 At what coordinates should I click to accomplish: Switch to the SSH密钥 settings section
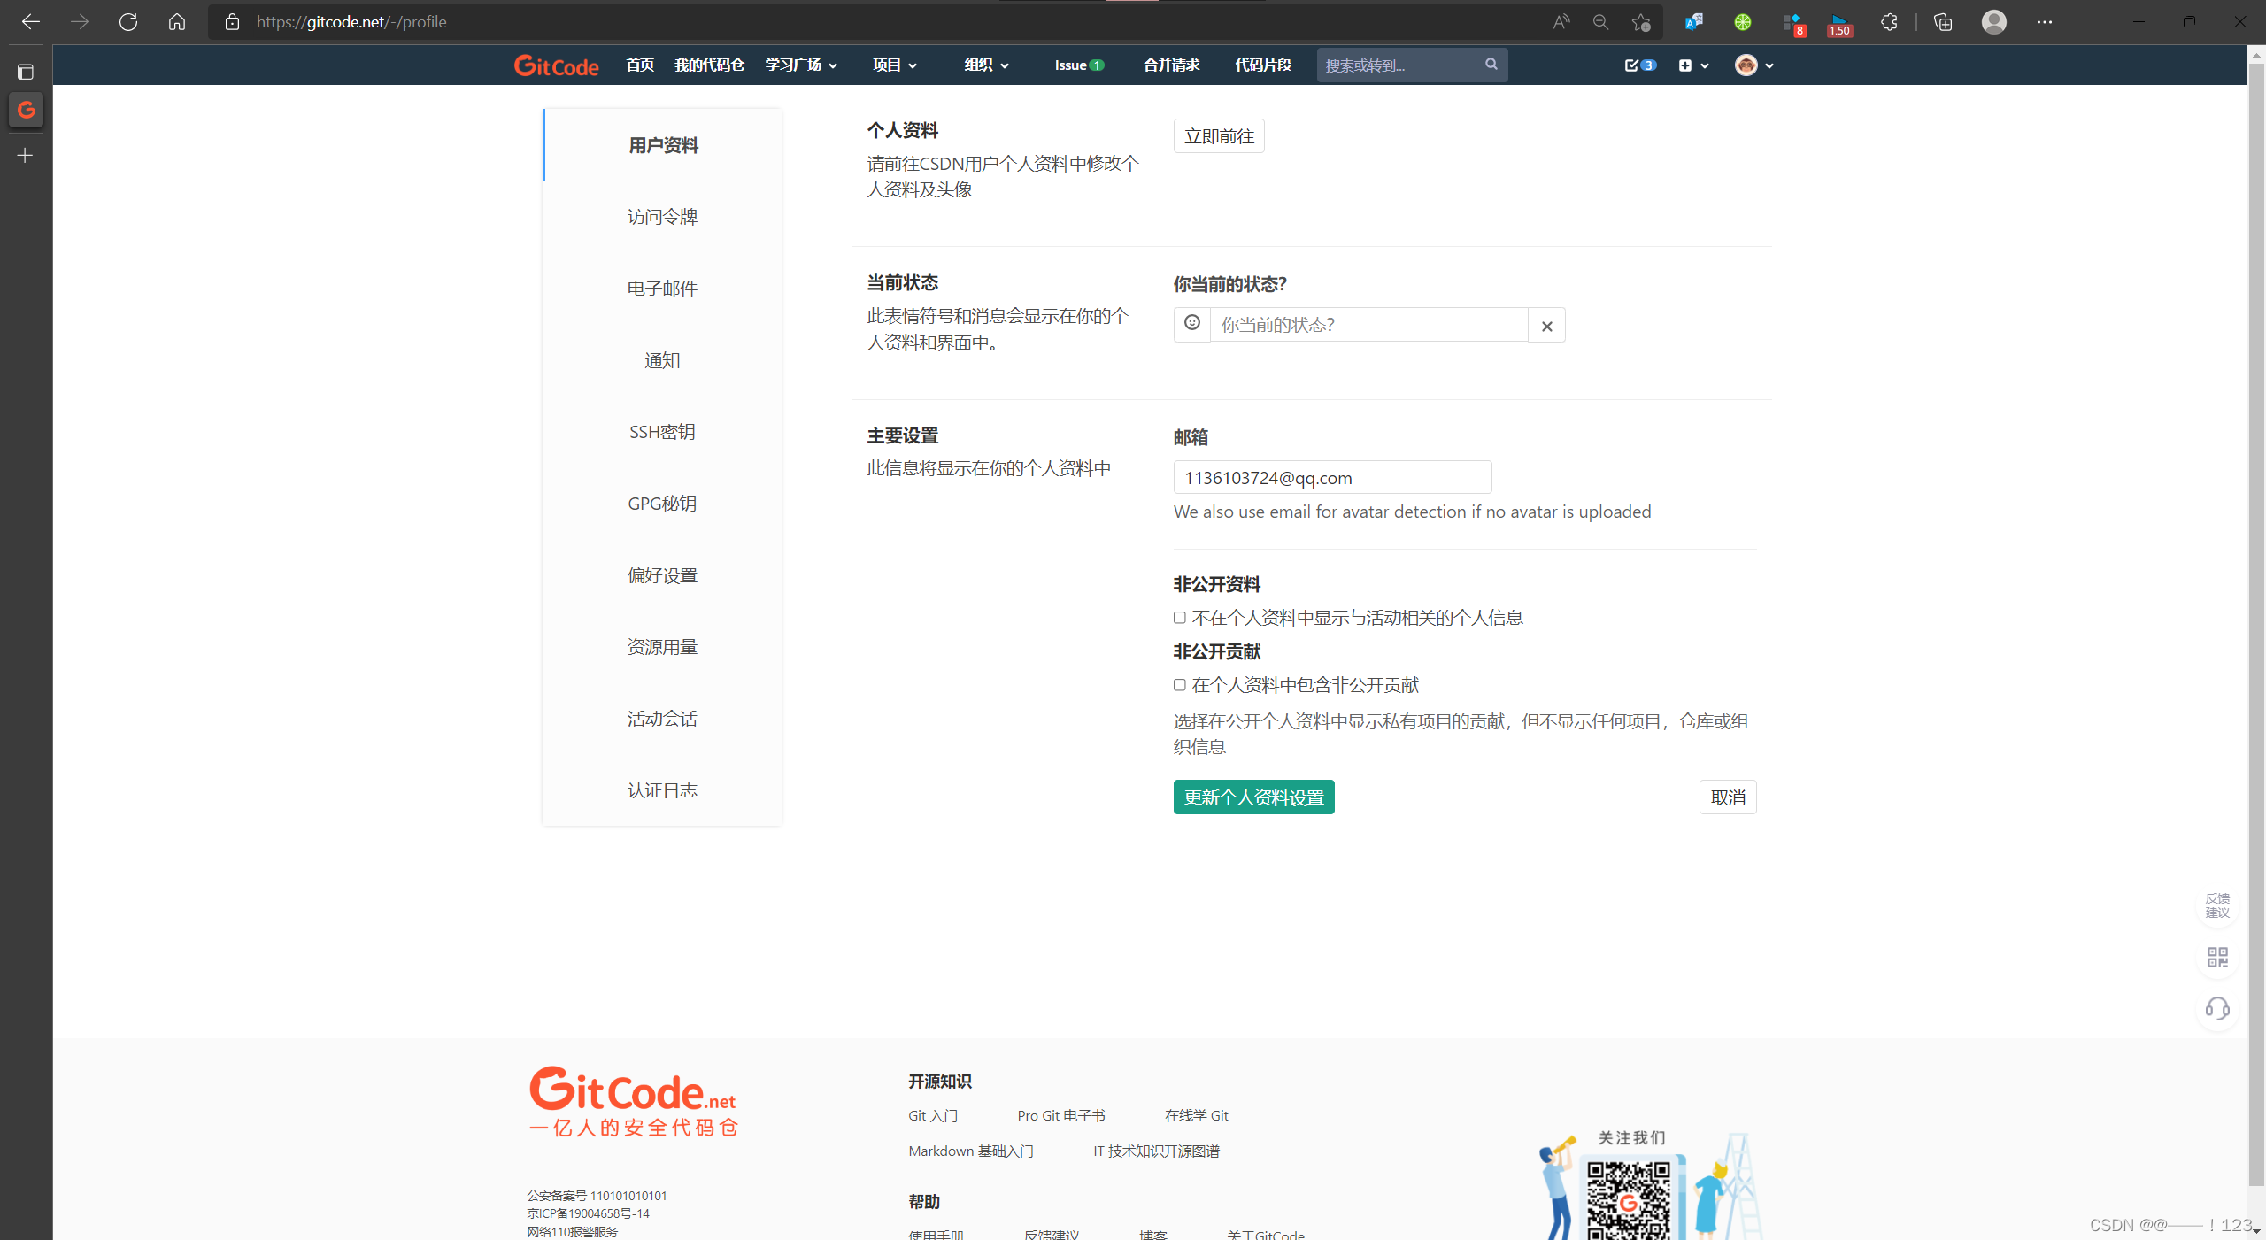click(x=661, y=431)
